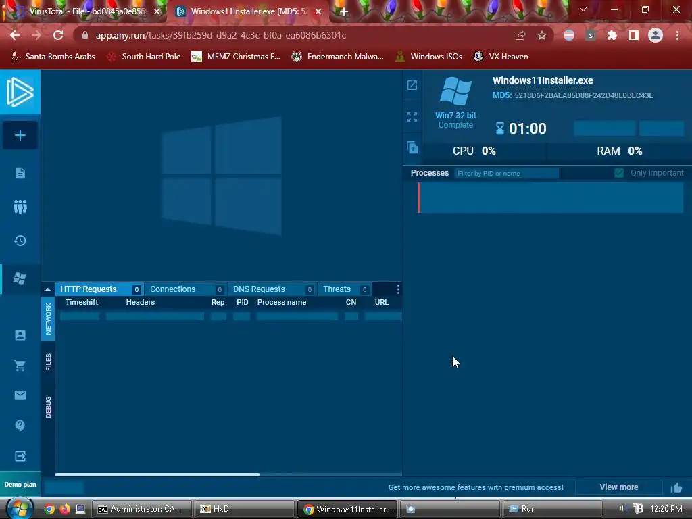This screenshot has width=692, height=519.
Task: Launch Firefox from the quick launch bar
Action: pyautogui.click(x=64, y=509)
